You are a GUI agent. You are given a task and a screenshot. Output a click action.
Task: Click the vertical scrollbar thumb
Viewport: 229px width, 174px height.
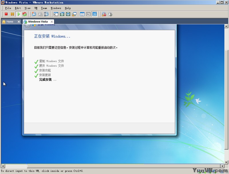pos(226,100)
